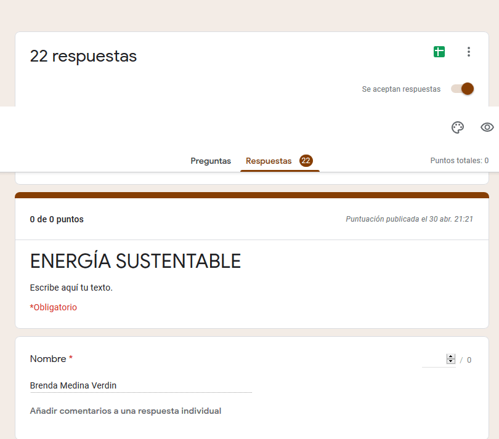This screenshot has height=439, width=499.
Task: Click 'Añadir comentarios a una respuesta individual'
Action: (x=126, y=411)
